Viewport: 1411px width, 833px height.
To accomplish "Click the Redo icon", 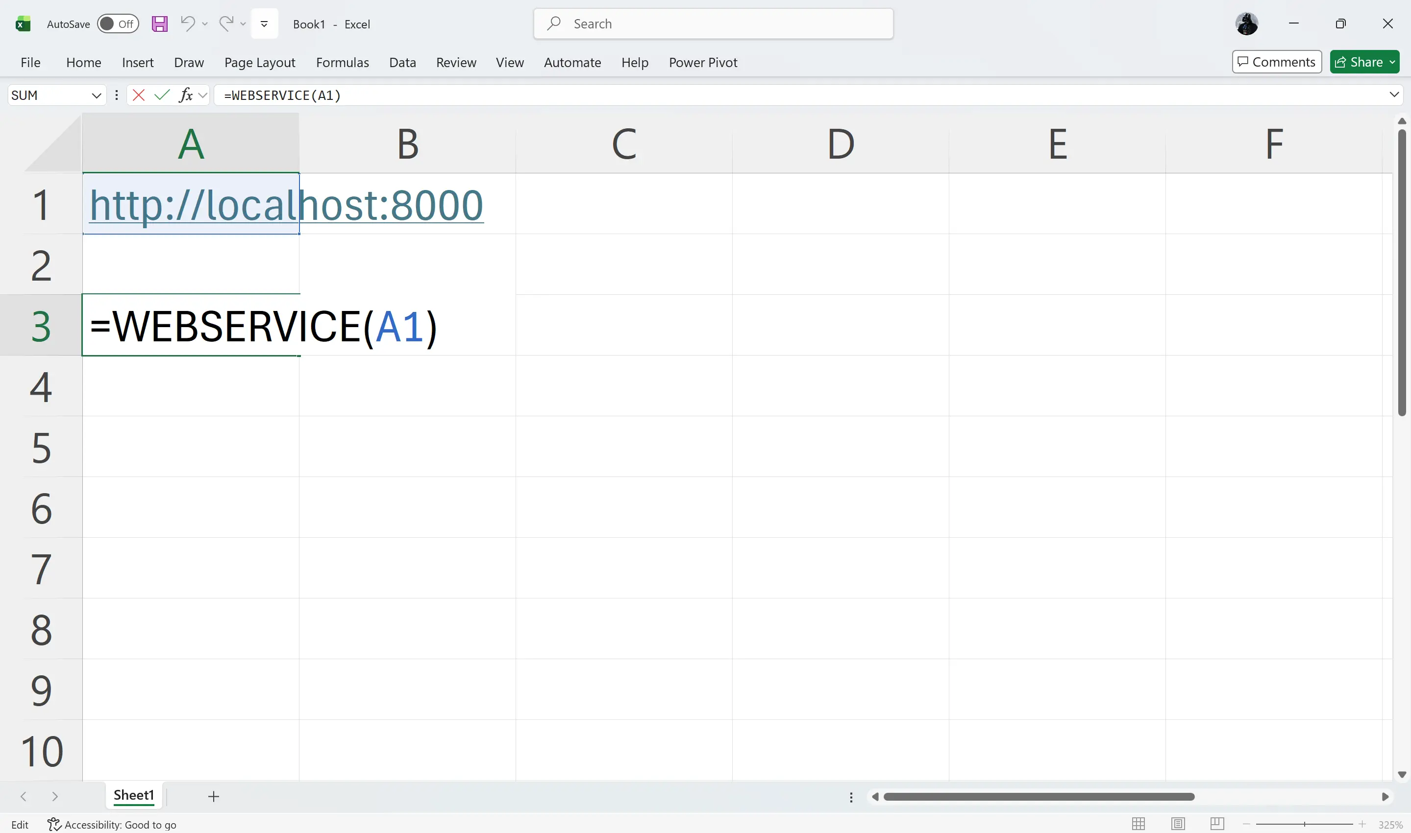I will pos(226,24).
